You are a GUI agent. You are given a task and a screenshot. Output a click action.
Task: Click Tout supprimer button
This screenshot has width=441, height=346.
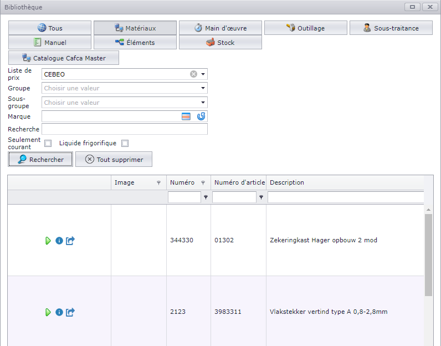[x=114, y=159]
